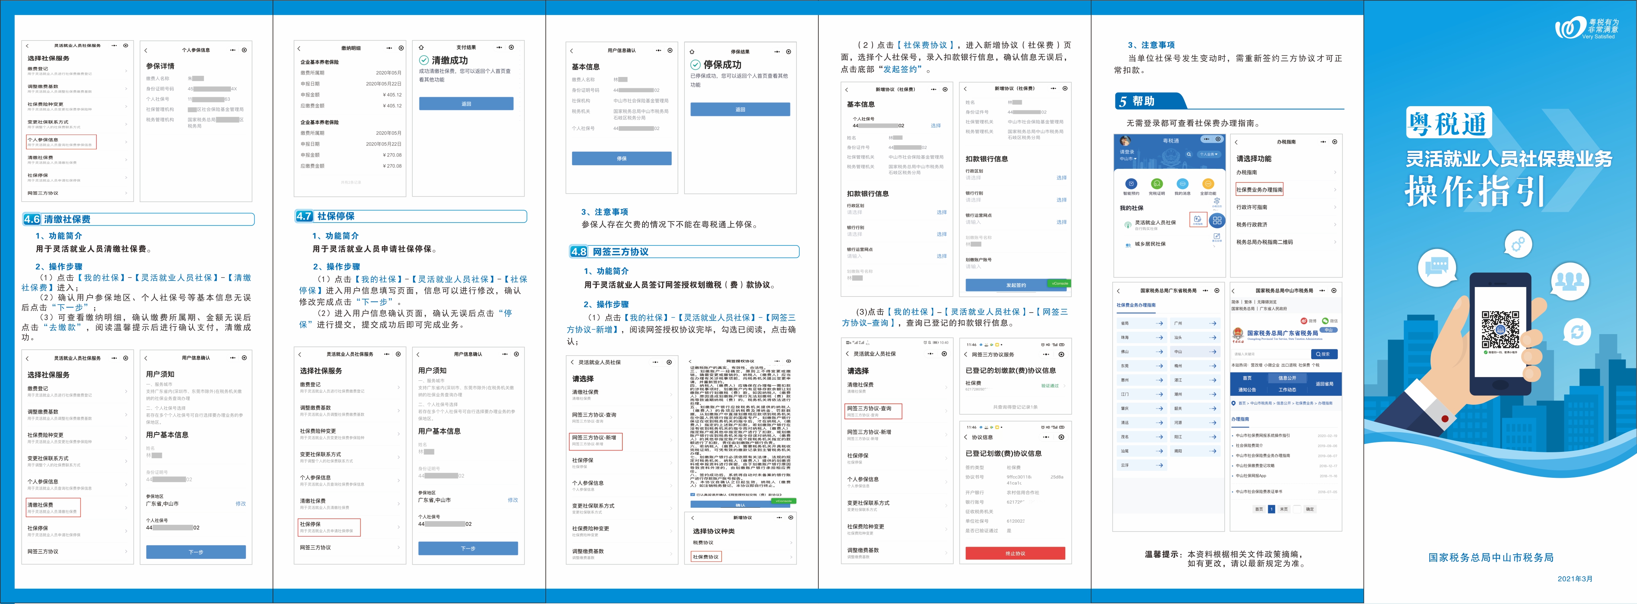Click 确定 in the pagination
Screen dimensions: 1637x604
coord(1310,510)
